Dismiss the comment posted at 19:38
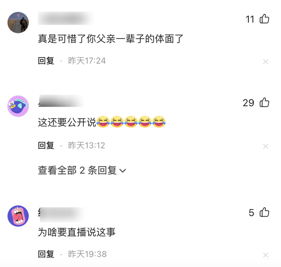Screen dimensions: 281x267 [x=266, y=255]
